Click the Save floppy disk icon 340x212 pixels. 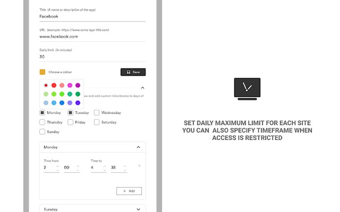(x=128, y=72)
